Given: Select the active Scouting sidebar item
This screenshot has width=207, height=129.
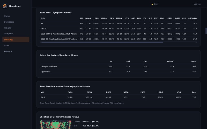Looking at the screenshot, I should tap(16, 39).
